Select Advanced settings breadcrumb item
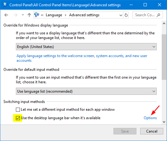This screenshot has height=141, width=167. pos(84,15)
